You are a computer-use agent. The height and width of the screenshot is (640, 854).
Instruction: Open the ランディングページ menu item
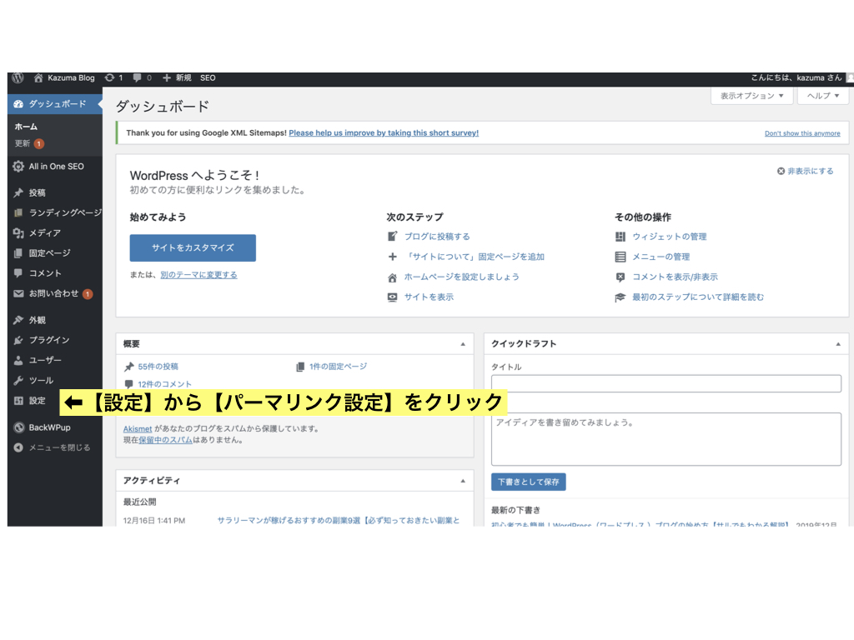coord(65,212)
